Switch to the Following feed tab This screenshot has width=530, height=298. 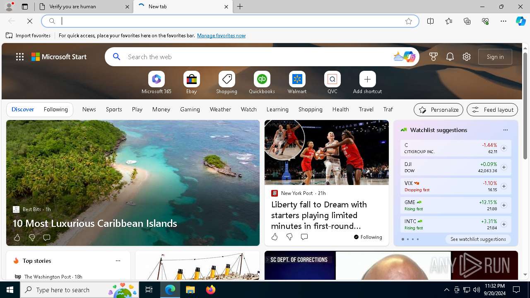point(55,109)
